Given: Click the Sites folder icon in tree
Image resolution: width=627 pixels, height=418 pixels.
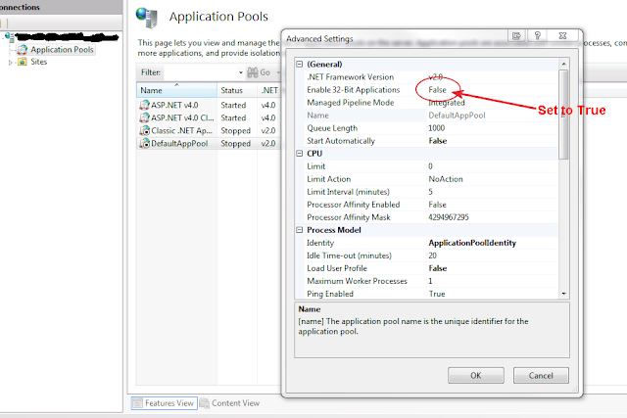Looking at the screenshot, I should tap(23, 62).
